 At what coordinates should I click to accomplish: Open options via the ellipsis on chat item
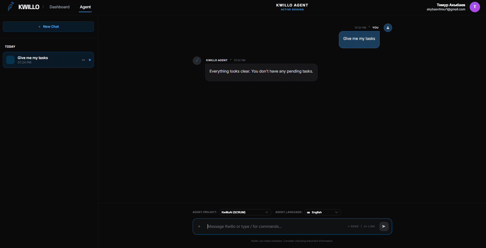coord(83,60)
